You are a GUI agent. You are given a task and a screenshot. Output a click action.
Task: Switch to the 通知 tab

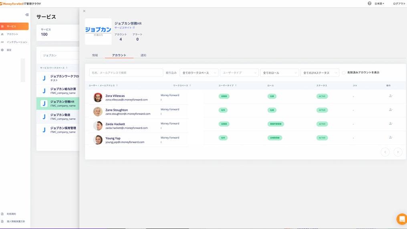click(x=143, y=55)
